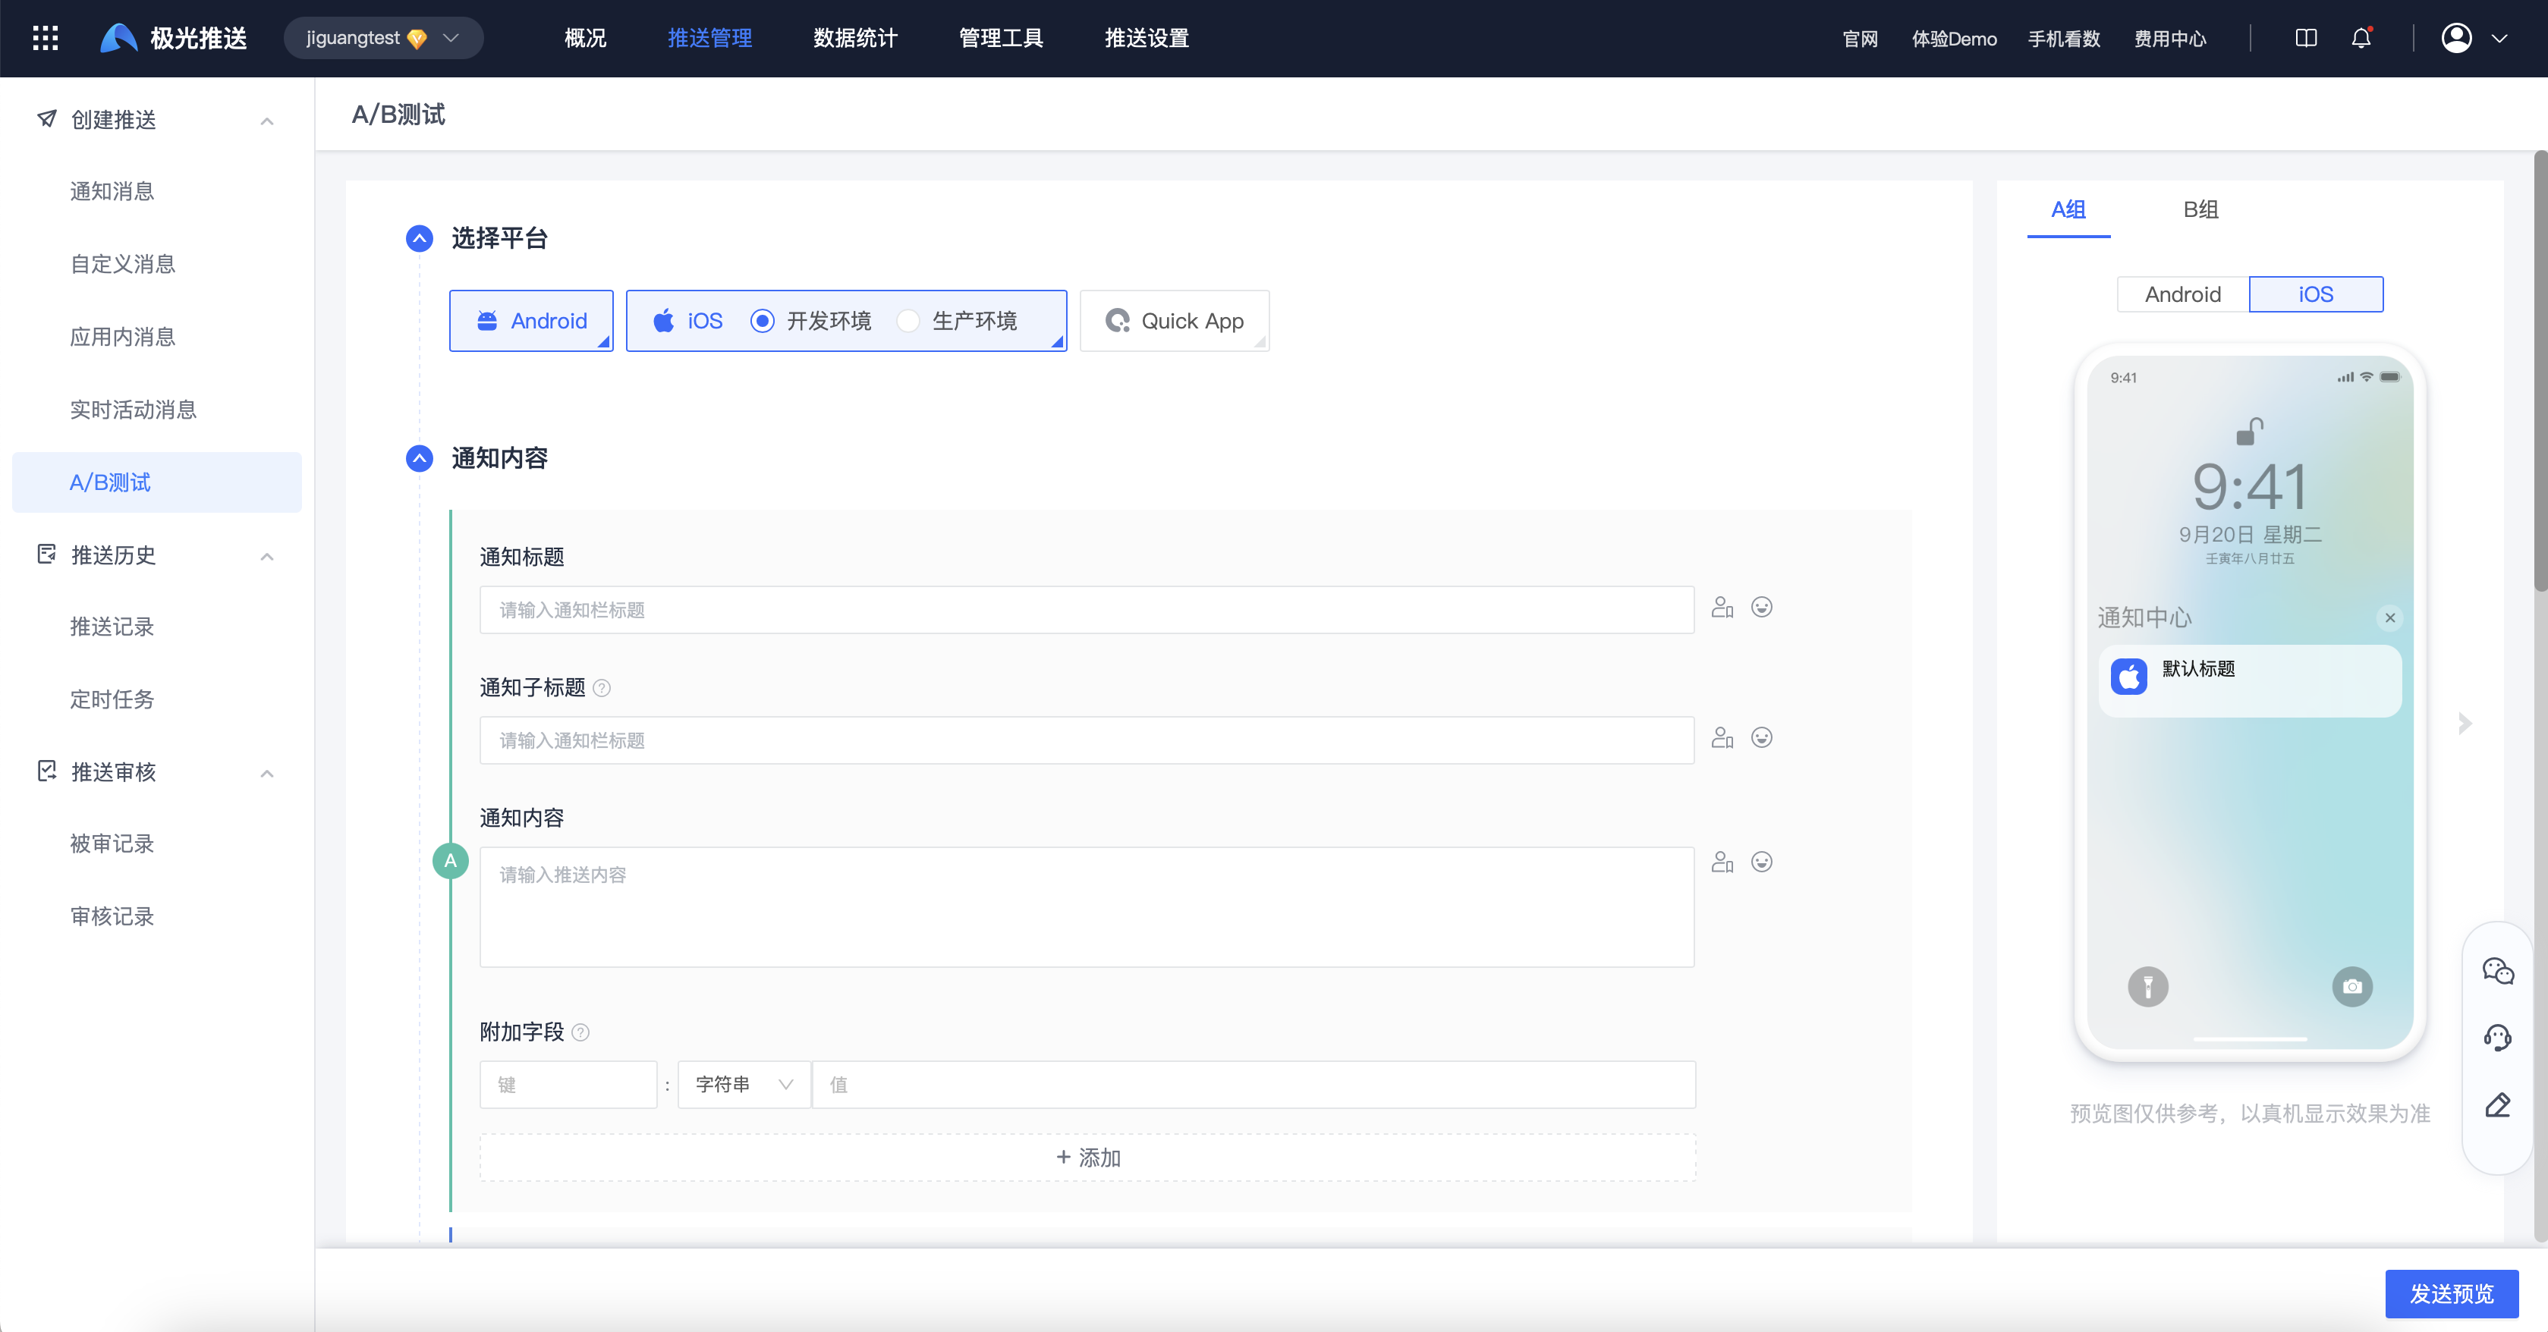Open emoji picker for 通知子标题 field

(x=1762, y=738)
